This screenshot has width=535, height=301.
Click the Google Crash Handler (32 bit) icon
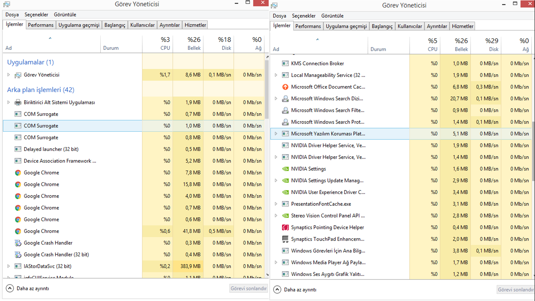tap(18, 255)
